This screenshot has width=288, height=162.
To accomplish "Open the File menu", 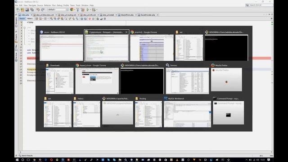I will (17, 5).
